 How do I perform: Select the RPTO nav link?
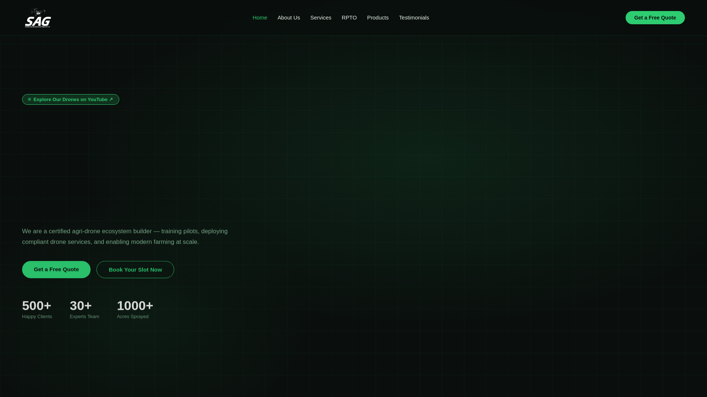click(x=349, y=18)
